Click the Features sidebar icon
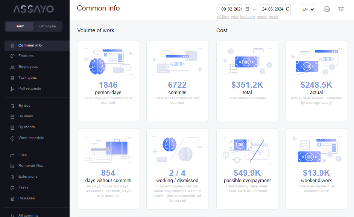The image size is (354, 217). (12, 56)
